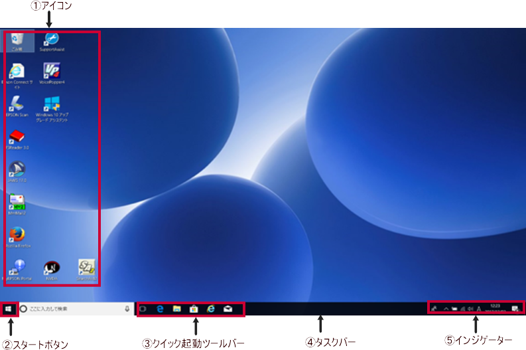526x350 pixels.
Task: Open Task View from the taskbar
Action: pyautogui.click(x=143, y=309)
